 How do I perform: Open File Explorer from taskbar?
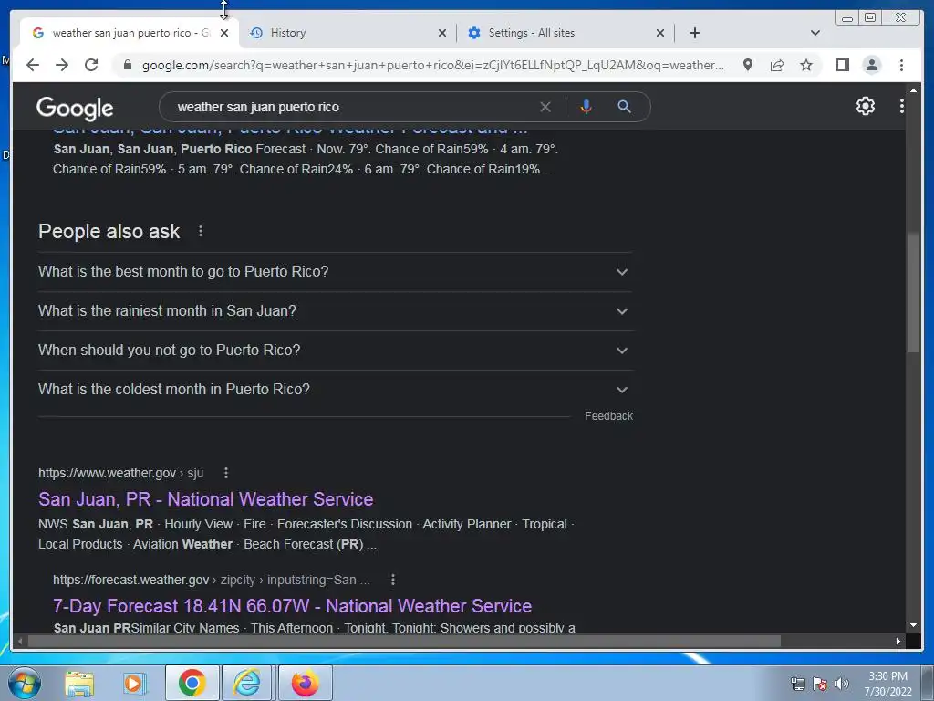79,683
